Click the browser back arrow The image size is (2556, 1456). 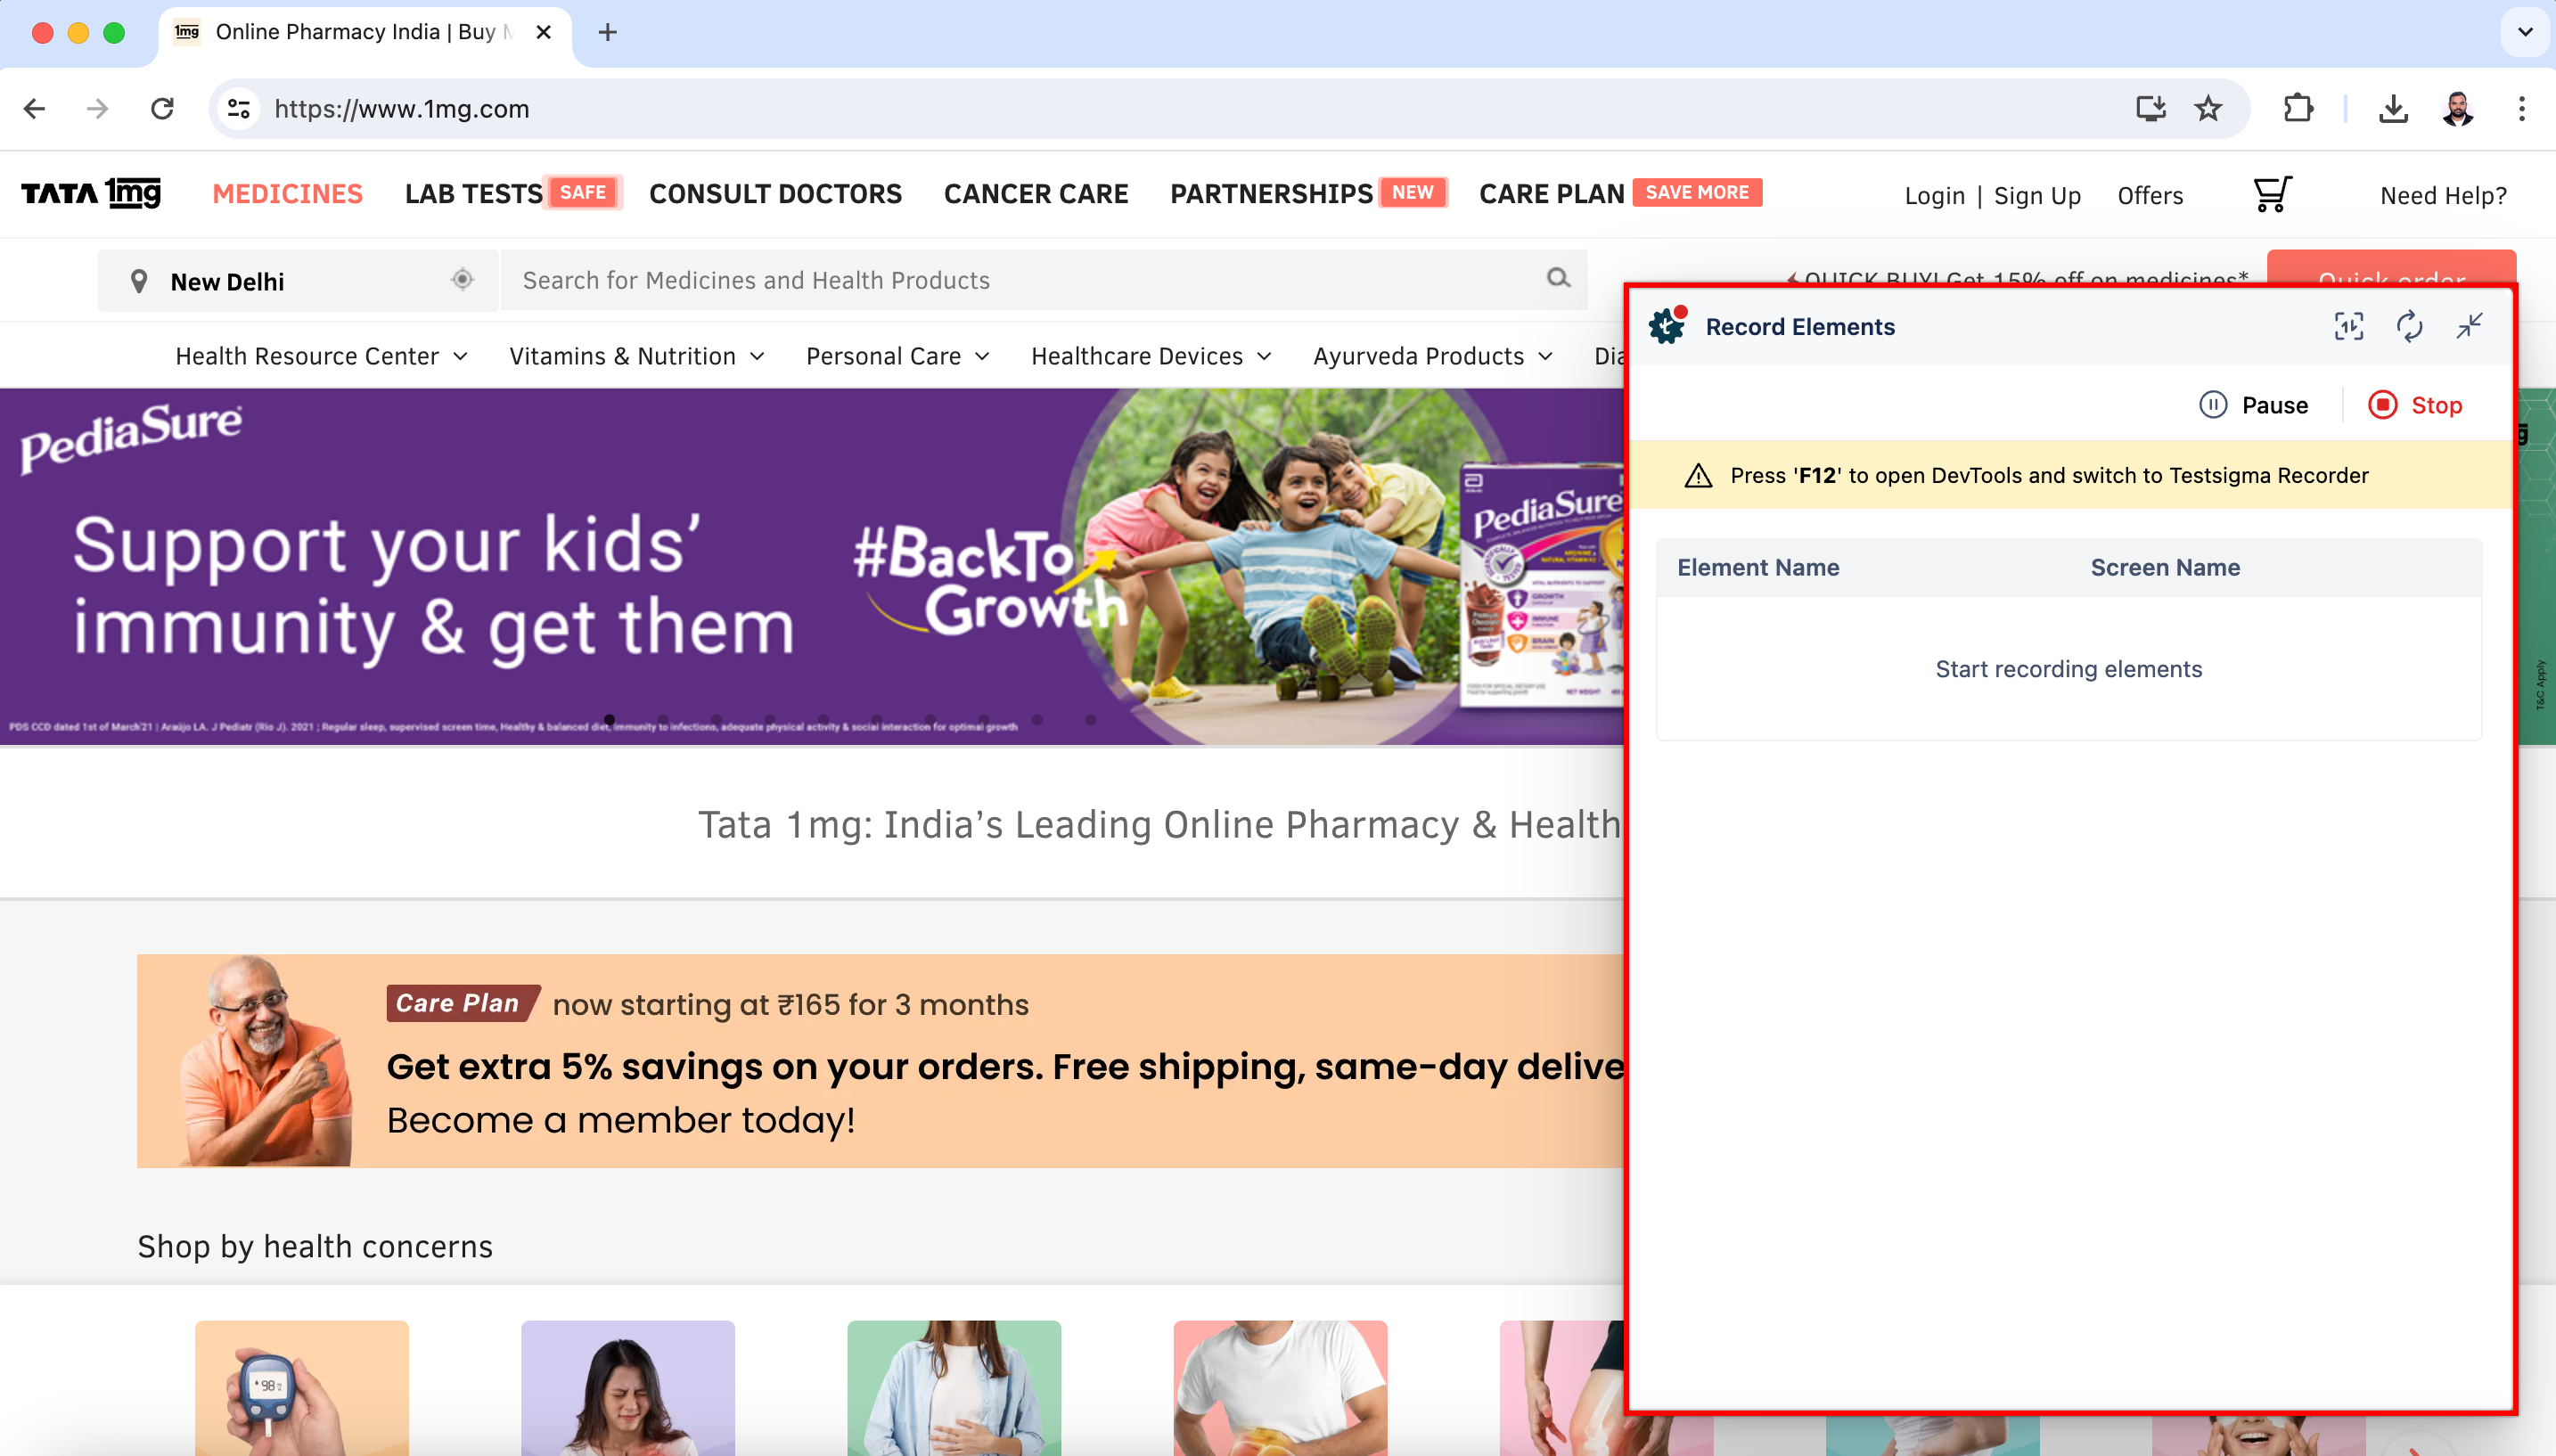[x=35, y=109]
